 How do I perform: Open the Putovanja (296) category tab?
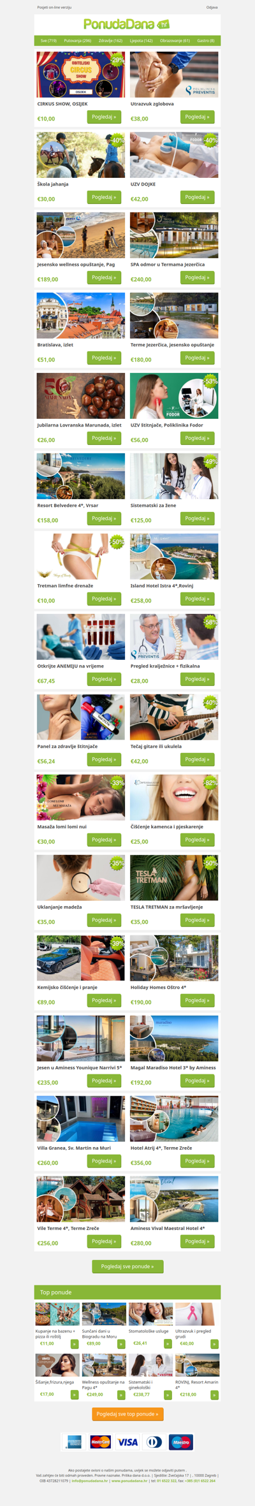pyautogui.click(x=77, y=40)
